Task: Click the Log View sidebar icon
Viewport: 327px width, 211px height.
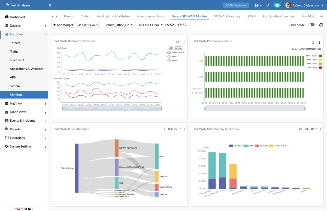Action: click(7, 103)
